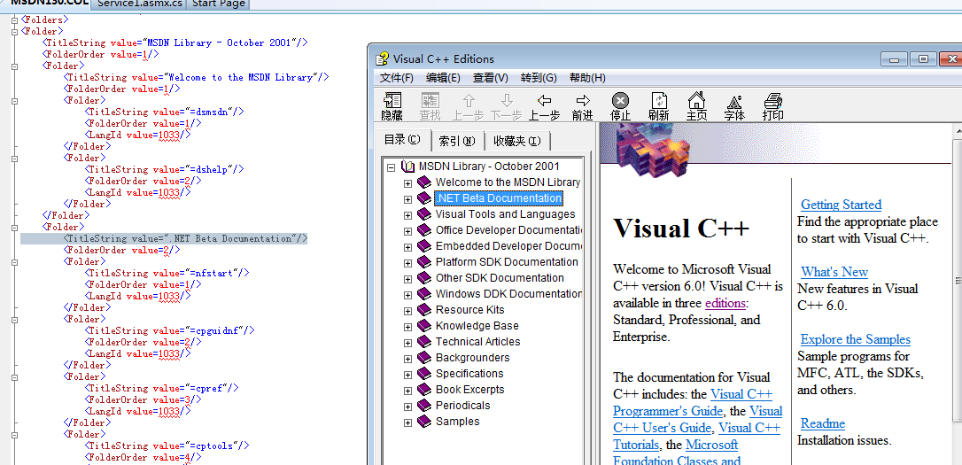Click the book icon beside Platform SDK Documentation
Image resolution: width=962 pixels, height=465 pixels.
coord(424,262)
